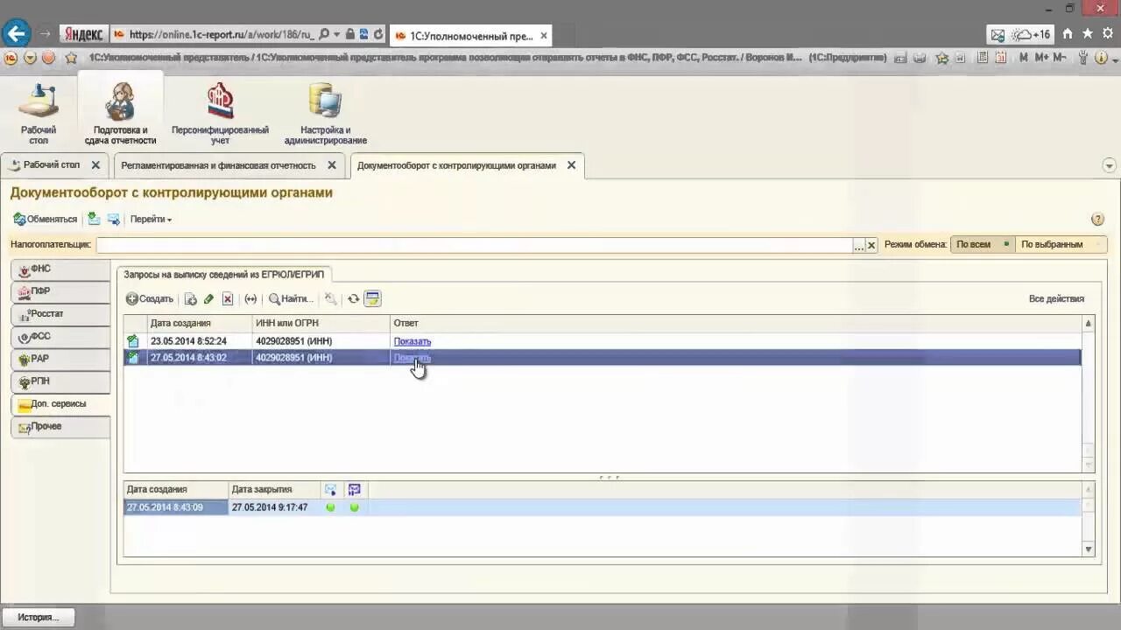The height and width of the screenshot is (630, 1121).
Task: Click the Запросы на выписку сведений из ЕГРЮЛ/ЕГРИП tab
Action: pyautogui.click(x=223, y=275)
